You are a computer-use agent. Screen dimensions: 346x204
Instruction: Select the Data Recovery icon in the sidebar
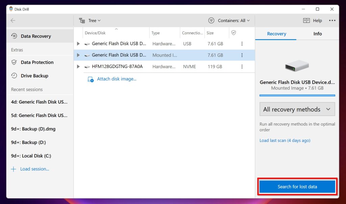14,36
